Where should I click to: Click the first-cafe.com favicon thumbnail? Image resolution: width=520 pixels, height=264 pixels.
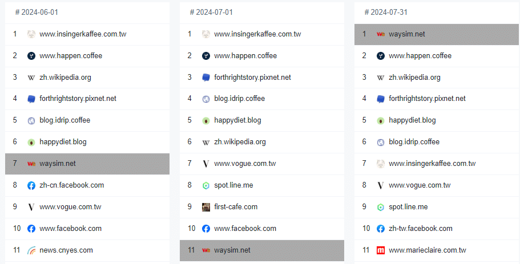click(x=206, y=207)
